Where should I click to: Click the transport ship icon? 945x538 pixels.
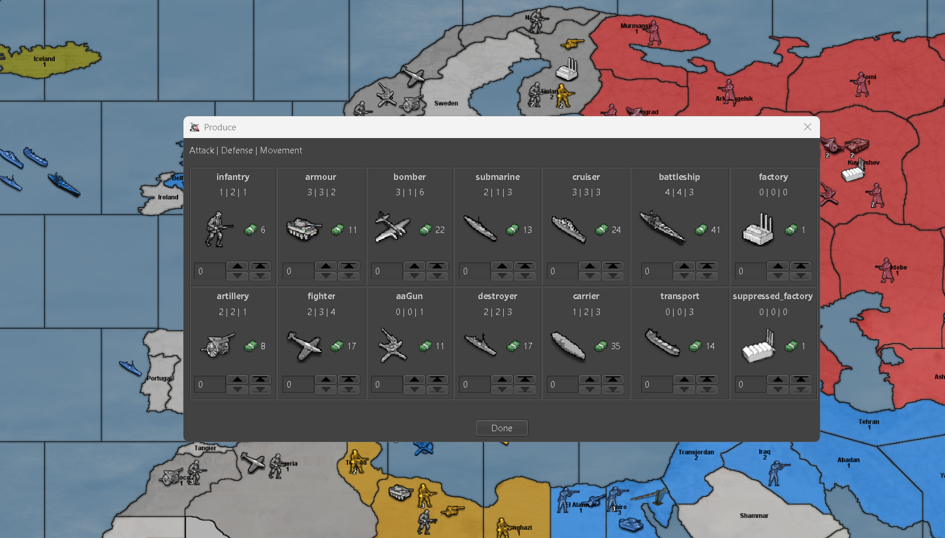pos(663,343)
